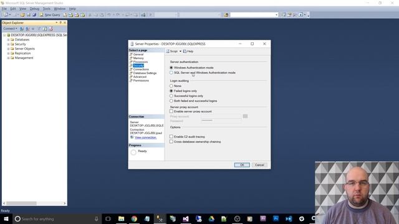The height and width of the screenshot is (224, 399).
Task: Open File Explorer from the taskbar
Action: [x=122, y=218]
